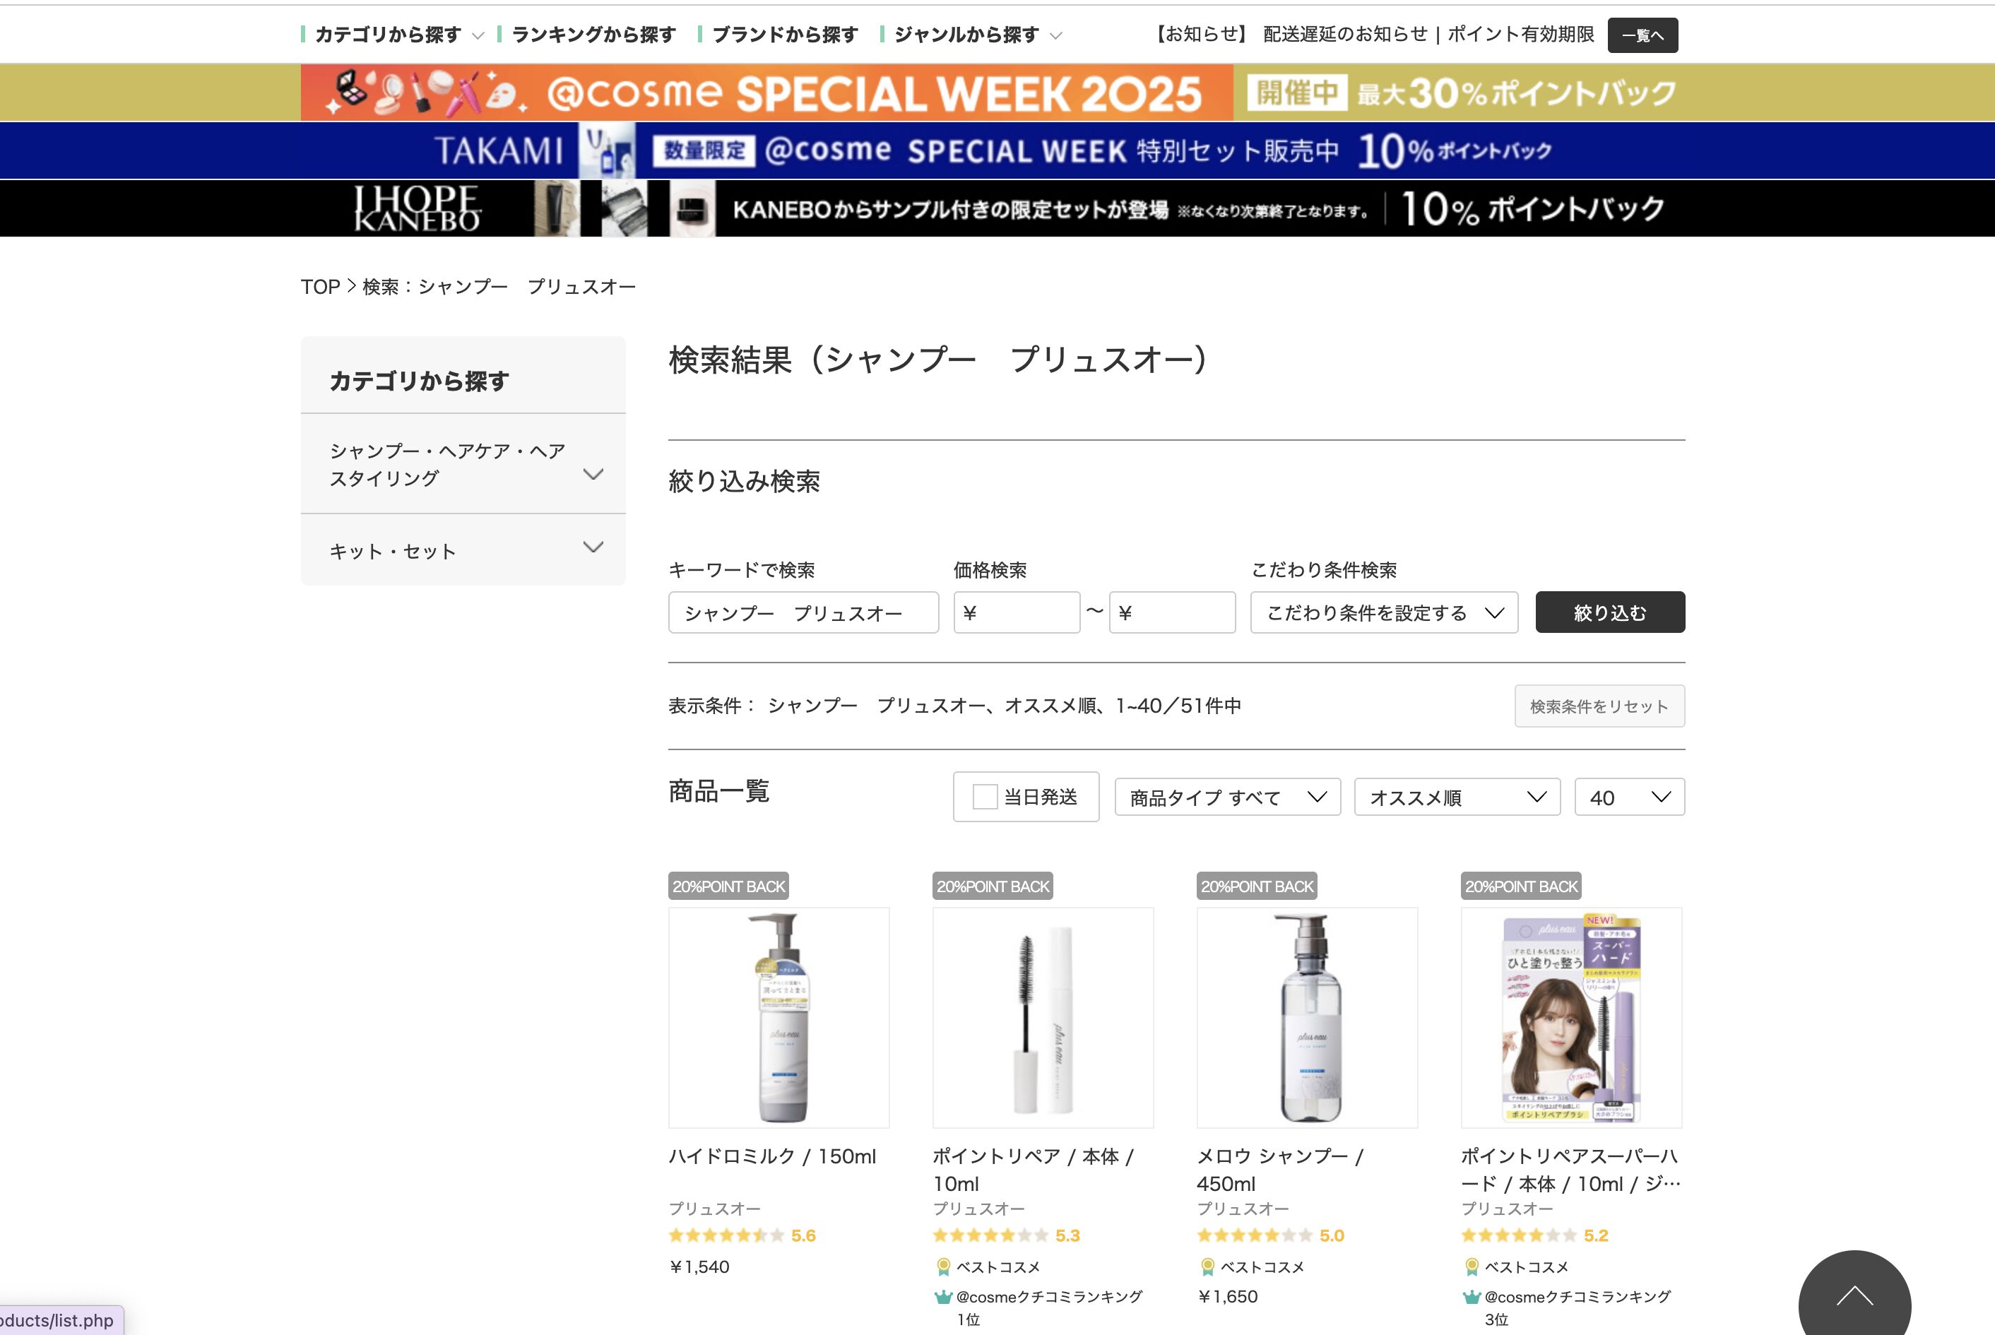
Task: Click ポイントリペア / 本体 / 10ml title
Action: point(1034,1170)
